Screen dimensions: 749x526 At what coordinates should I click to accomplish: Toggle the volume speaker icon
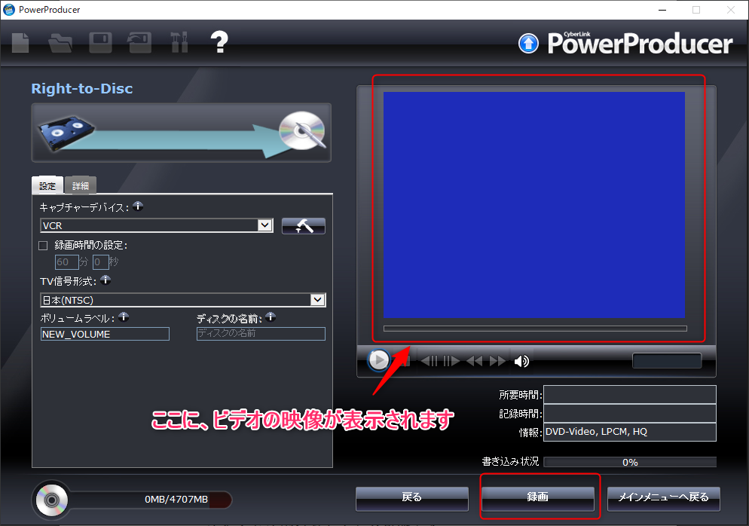521,361
